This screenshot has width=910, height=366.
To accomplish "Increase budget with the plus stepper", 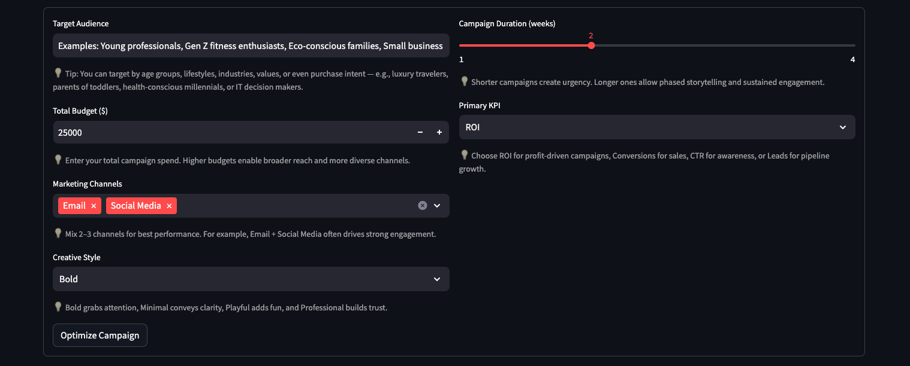I will (x=439, y=132).
